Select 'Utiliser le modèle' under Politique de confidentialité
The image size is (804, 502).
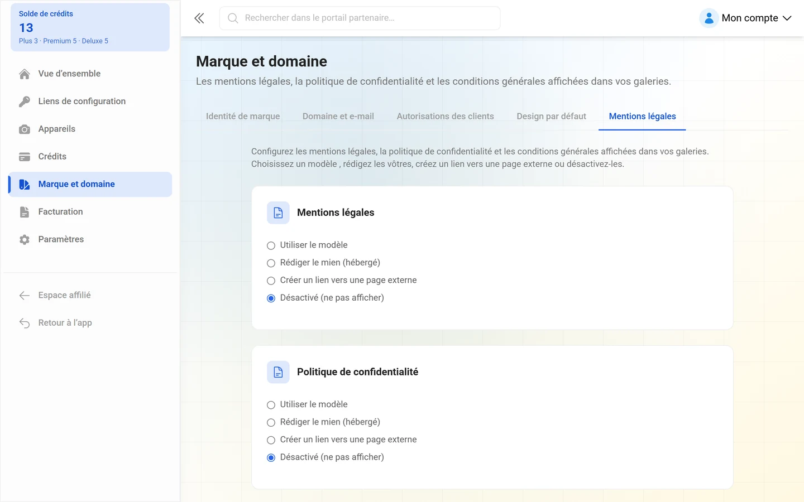pos(271,405)
